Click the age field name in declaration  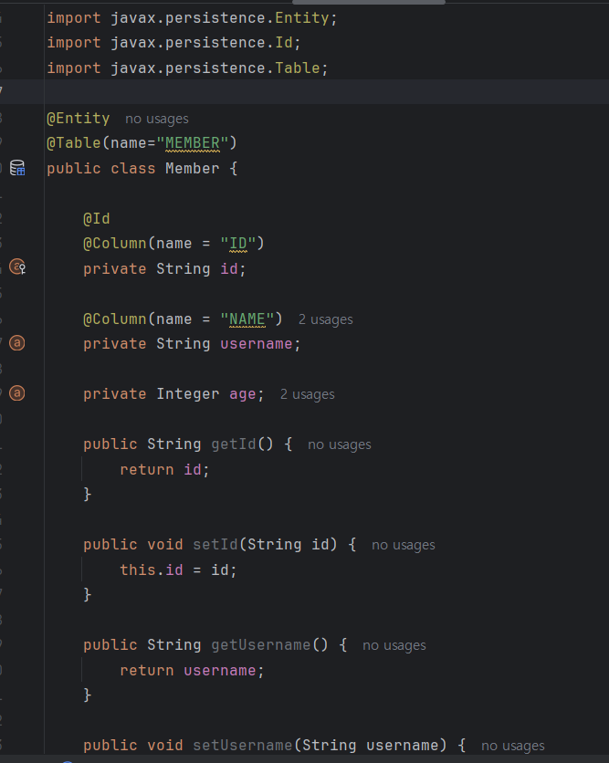243,394
